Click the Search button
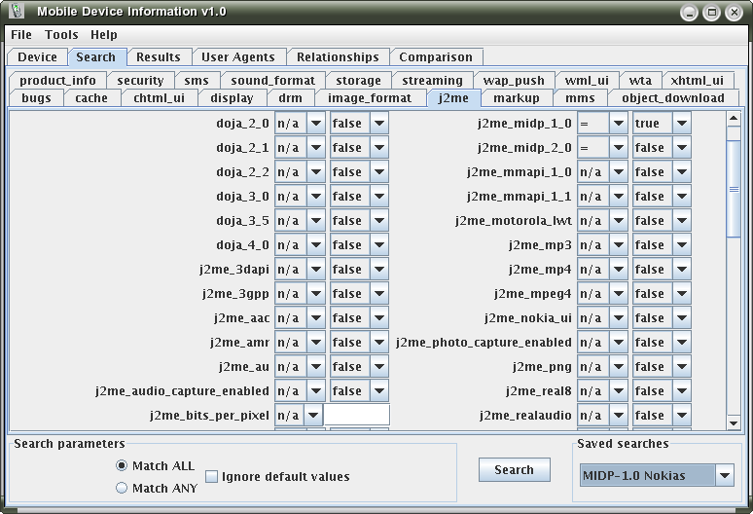753x514 pixels. (514, 469)
